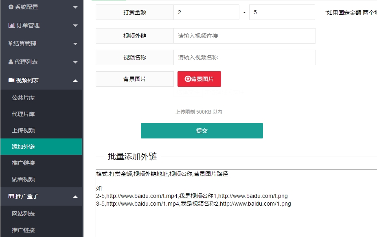The width and height of the screenshot is (377, 237).
Task: Click the ¥ icon beside 结算管理
Action: coord(10,44)
